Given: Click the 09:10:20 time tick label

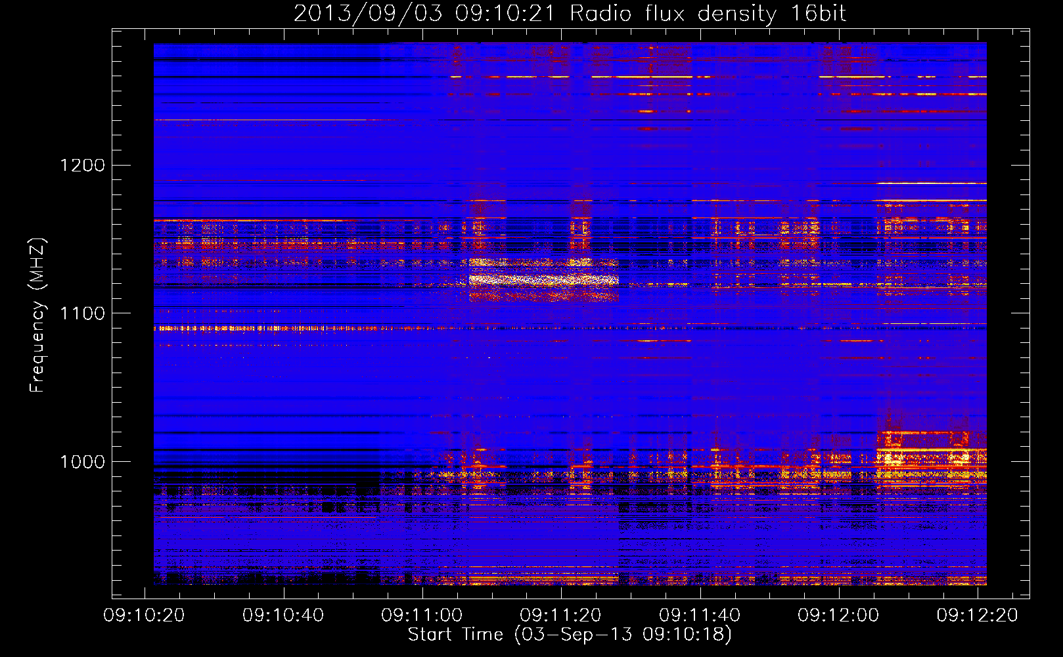Looking at the screenshot, I should [x=145, y=616].
